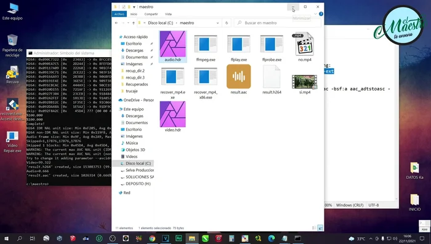Viewport: 431px width, 244px height.
Task: Open Papelera de reciclaje on desktop
Action: click(x=12, y=45)
